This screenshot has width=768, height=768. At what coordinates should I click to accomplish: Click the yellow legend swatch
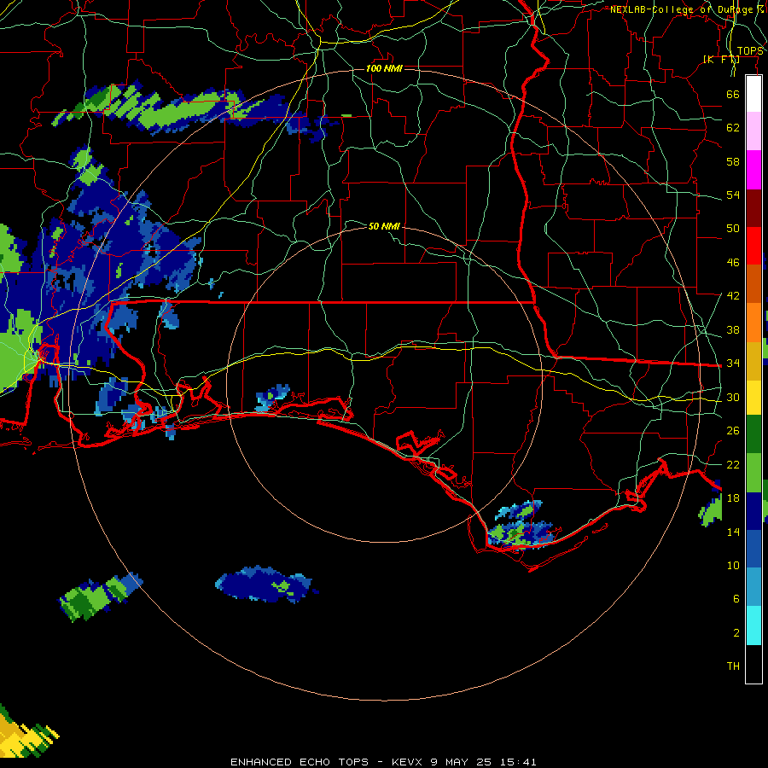[753, 398]
